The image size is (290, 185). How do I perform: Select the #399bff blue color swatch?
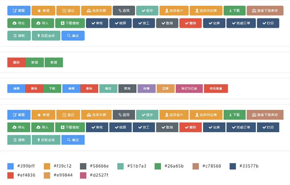click(x=10, y=166)
